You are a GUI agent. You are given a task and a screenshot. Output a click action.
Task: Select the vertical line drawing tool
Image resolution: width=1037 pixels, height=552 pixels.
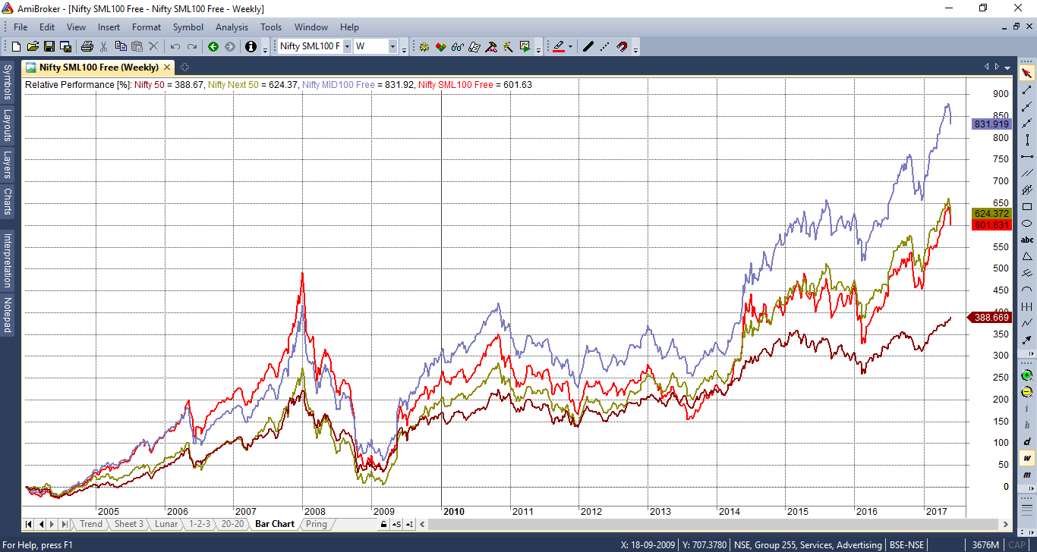[x=1027, y=140]
